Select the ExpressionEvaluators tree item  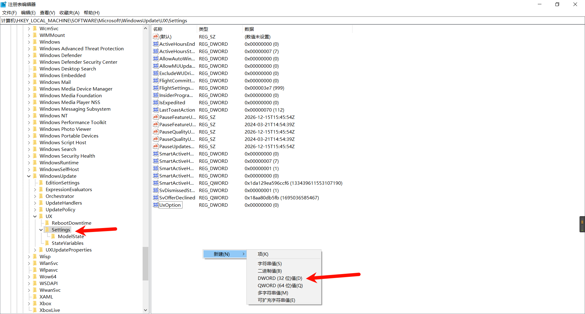[69, 189]
